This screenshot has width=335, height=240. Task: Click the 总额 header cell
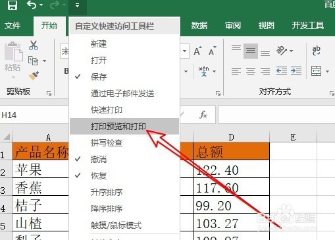tap(231, 151)
